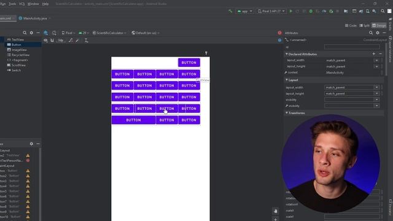Viewport: 393px width, 221px height.
Task: Collapse the Declared Attributes section
Action: click(287, 54)
